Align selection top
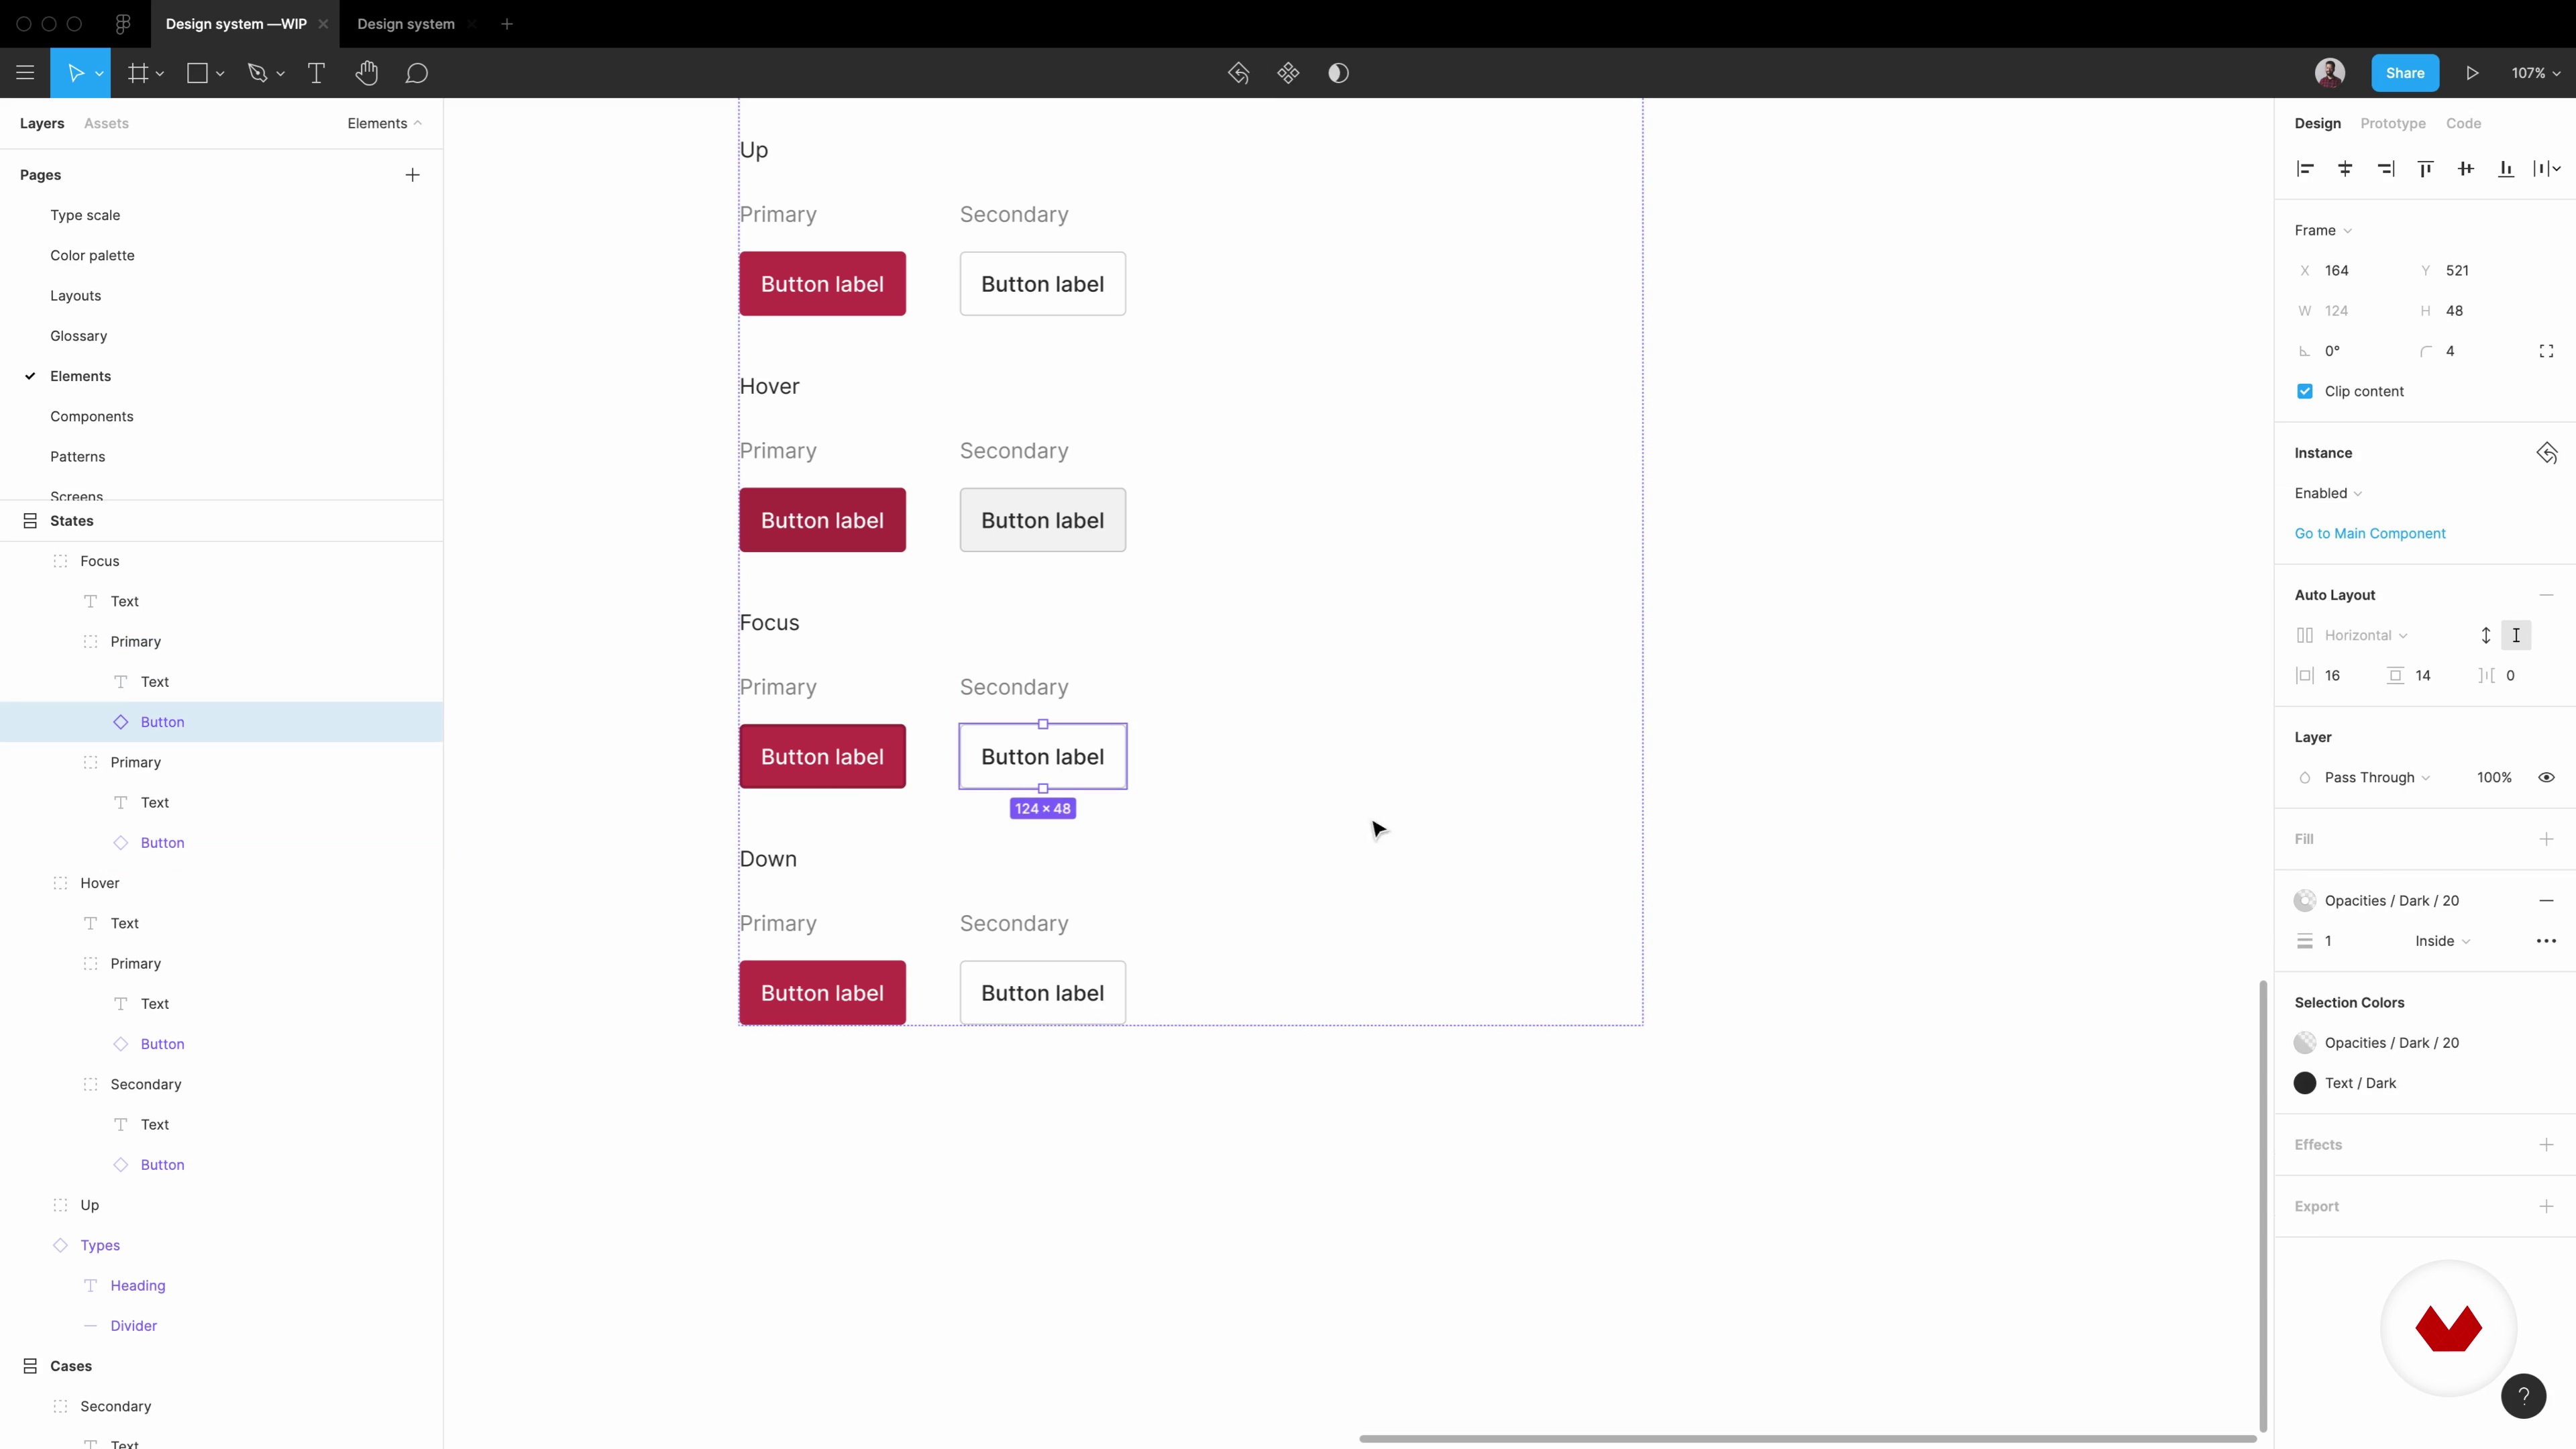The width and height of the screenshot is (2576, 1449). [2425, 169]
